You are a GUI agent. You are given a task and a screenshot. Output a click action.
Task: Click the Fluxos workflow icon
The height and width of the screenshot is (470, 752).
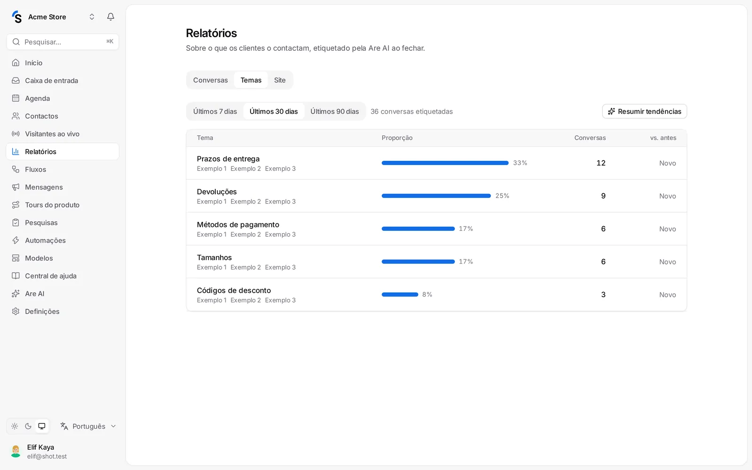point(16,169)
